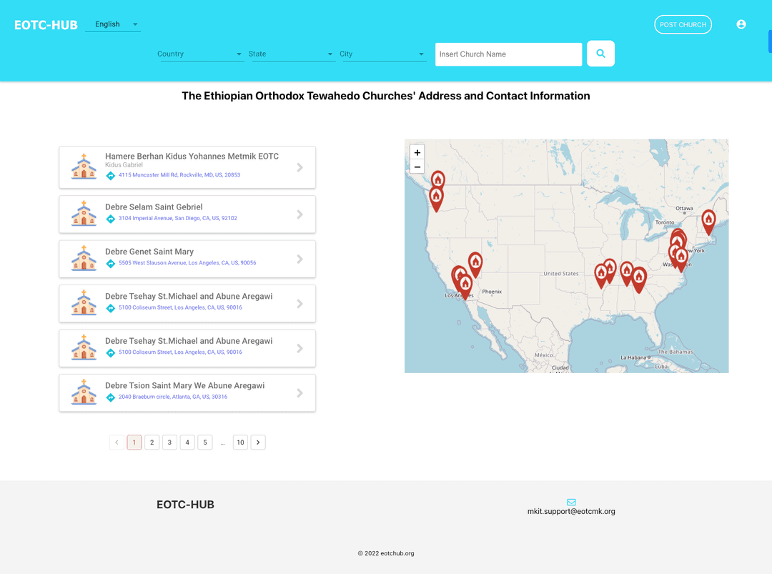The width and height of the screenshot is (772, 574).
Task: Click directions icon for Debre Selam Saint Gebriel
Action: tap(111, 219)
